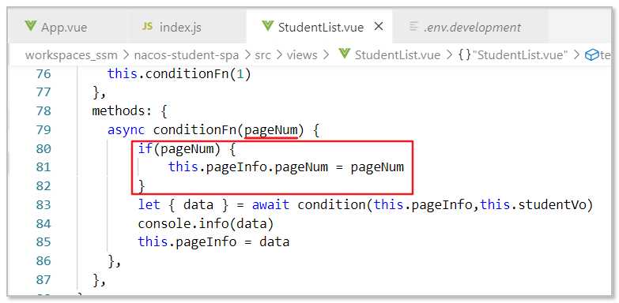The width and height of the screenshot is (619, 303).
Task: Click the underlined pageNum parameter on line 79
Action: (x=271, y=130)
